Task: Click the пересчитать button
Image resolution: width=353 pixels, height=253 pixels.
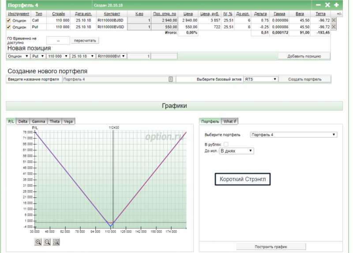Action: click(x=85, y=41)
